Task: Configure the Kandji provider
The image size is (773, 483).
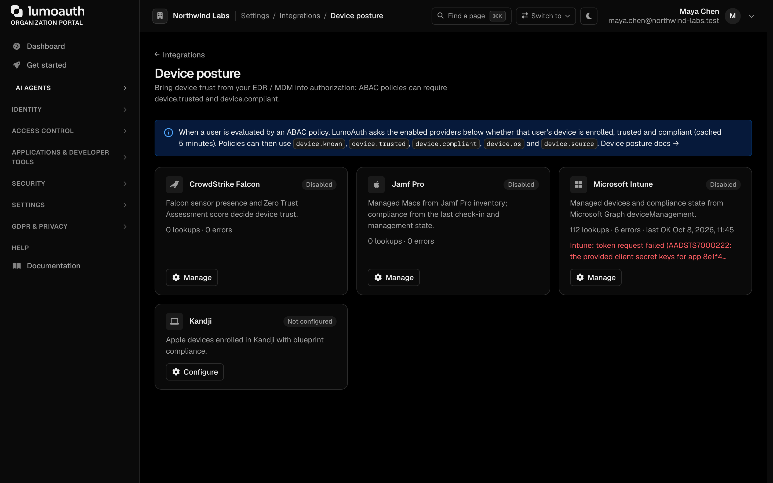Action: point(195,372)
